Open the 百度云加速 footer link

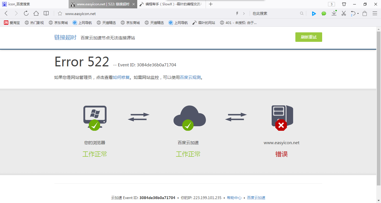256,198
